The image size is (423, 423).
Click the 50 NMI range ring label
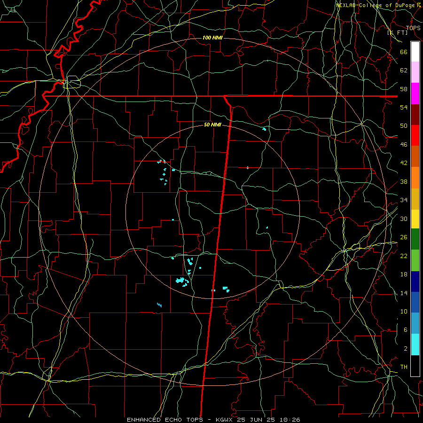tap(212, 125)
